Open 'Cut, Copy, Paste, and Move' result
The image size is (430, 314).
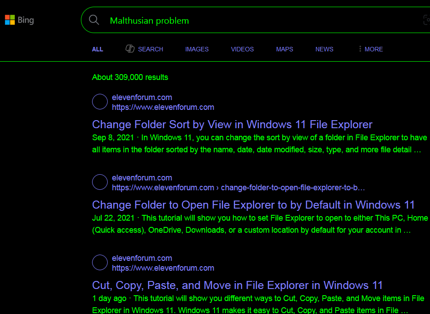tap(237, 285)
